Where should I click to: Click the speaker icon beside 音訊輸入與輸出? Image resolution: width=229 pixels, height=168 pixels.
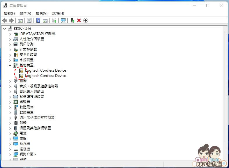16,91
